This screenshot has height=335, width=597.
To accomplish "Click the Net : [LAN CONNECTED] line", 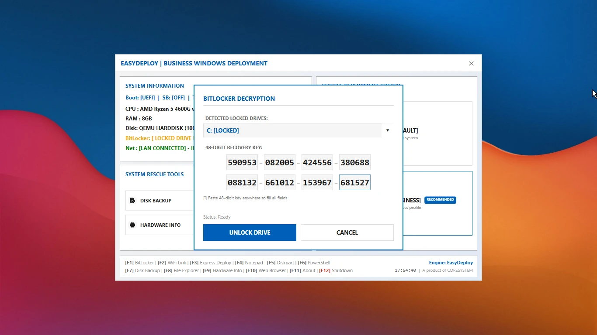I will 160,148.
